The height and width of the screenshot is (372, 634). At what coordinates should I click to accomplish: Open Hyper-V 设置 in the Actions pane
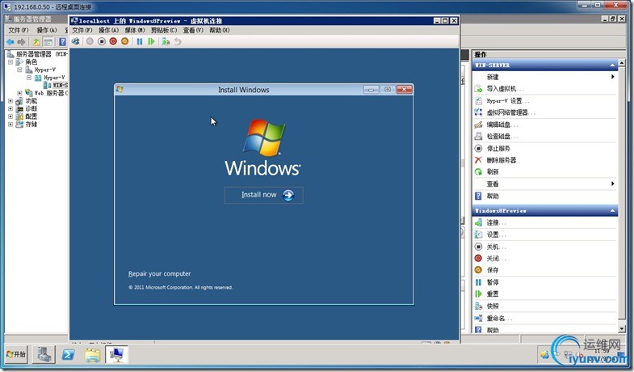coord(507,101)
